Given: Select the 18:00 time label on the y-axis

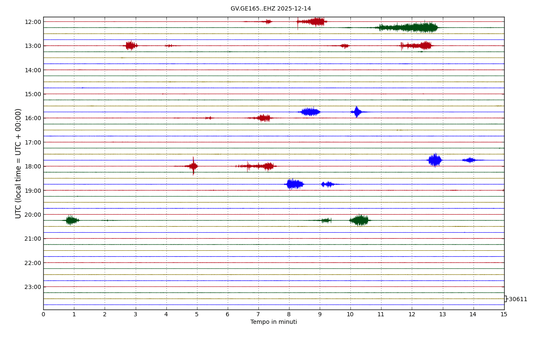Looking at the screenshot, I should pyautogui.click(x=33, y=166).
